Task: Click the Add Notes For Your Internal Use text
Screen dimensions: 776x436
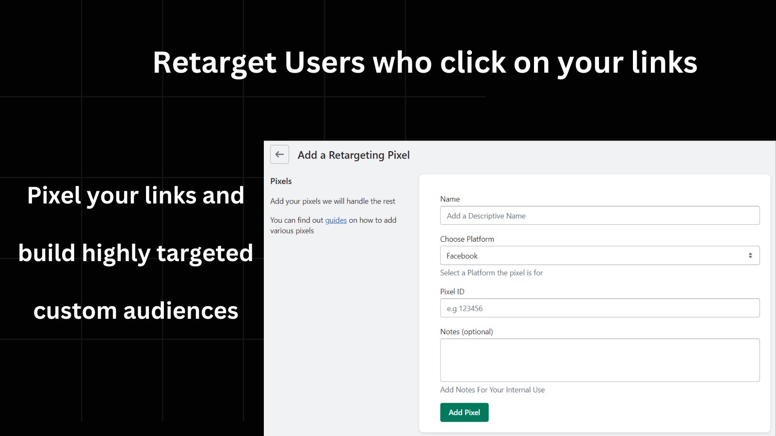Action: pos(492,389)
